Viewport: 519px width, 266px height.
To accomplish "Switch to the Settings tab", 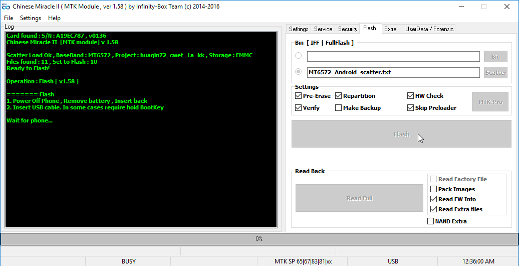I will [x=299, y=29].
